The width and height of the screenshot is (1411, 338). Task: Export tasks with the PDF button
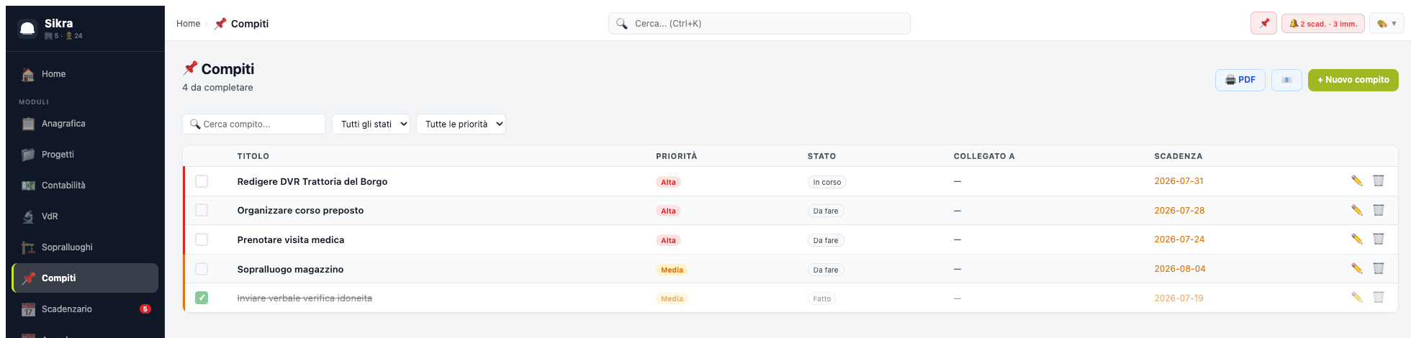click(x=1240, y=80)
